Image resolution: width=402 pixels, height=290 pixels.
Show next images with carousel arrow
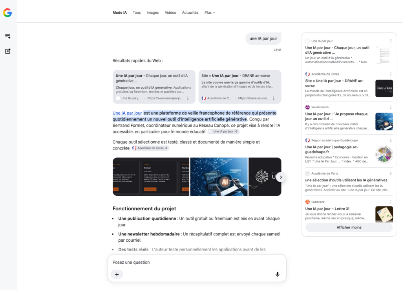tap(281, 177)
